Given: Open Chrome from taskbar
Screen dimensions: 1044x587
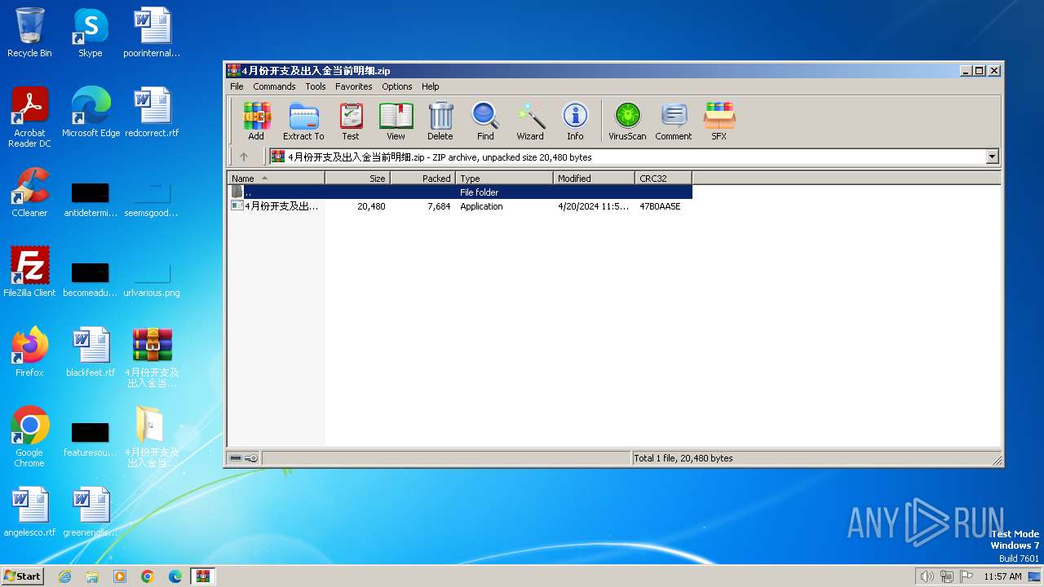Looking at the screenshot, I should pos(148,576).
